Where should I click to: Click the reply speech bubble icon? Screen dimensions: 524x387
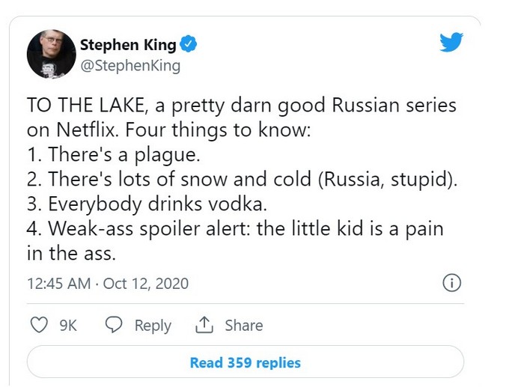(x=114, y=325)
